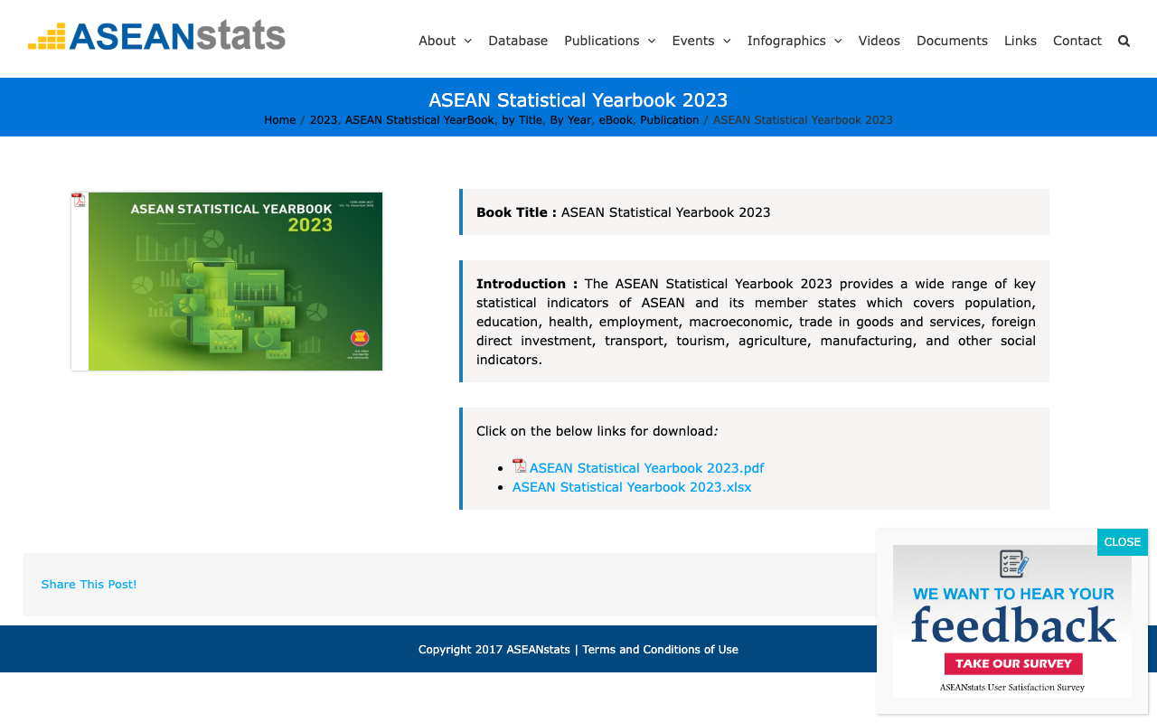This screenshot has height=723, width=1157.
Task: Click the search magnifier icon in navigation
Action: 1124,41
